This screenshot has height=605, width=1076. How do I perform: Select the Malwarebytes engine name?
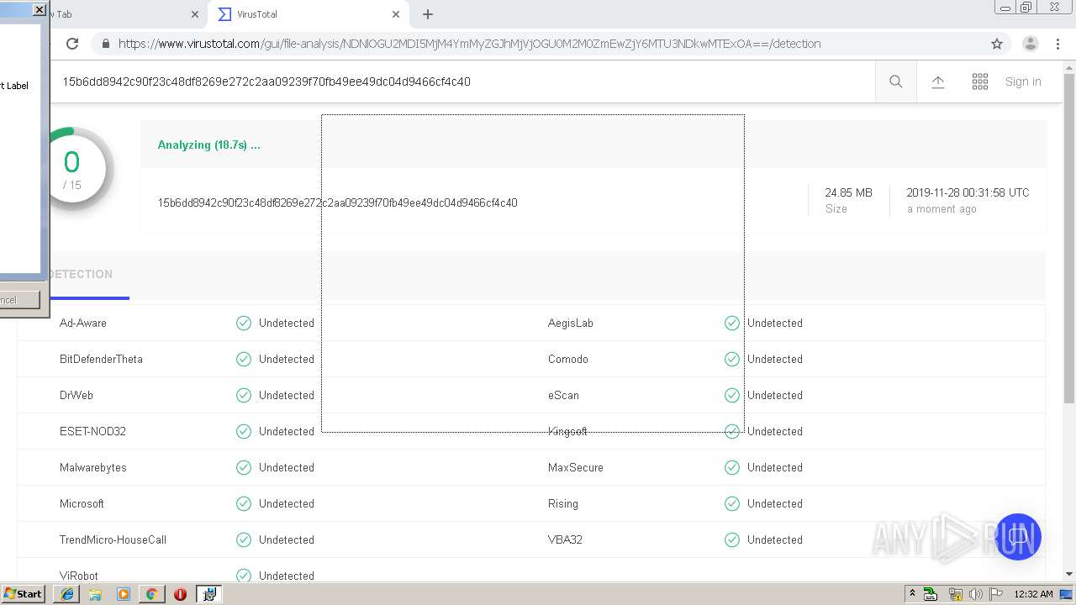click(93, 467)
